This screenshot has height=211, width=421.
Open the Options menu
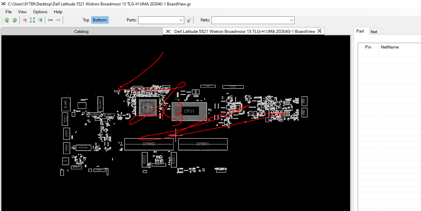pos(40,12)
